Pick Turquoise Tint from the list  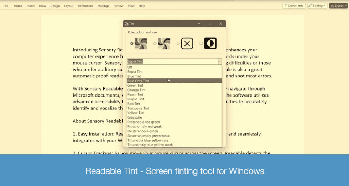click(174, 108)
